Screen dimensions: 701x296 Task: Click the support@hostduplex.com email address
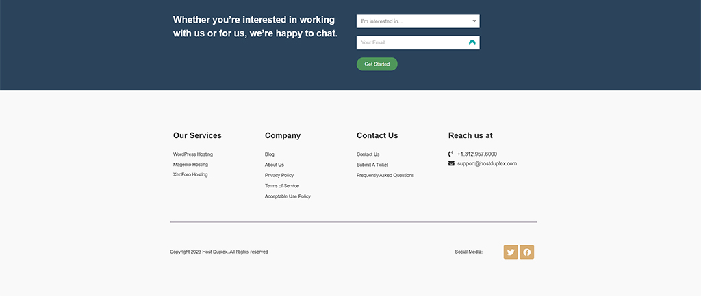coord(487,164)
